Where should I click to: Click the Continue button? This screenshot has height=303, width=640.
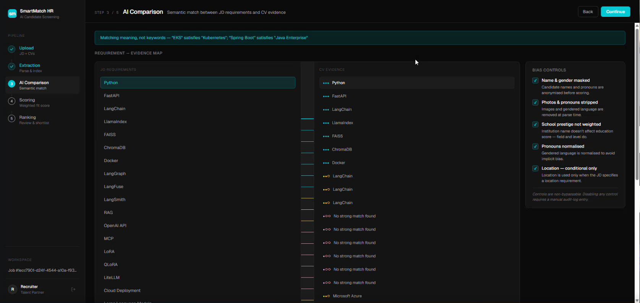click(615, 12)
